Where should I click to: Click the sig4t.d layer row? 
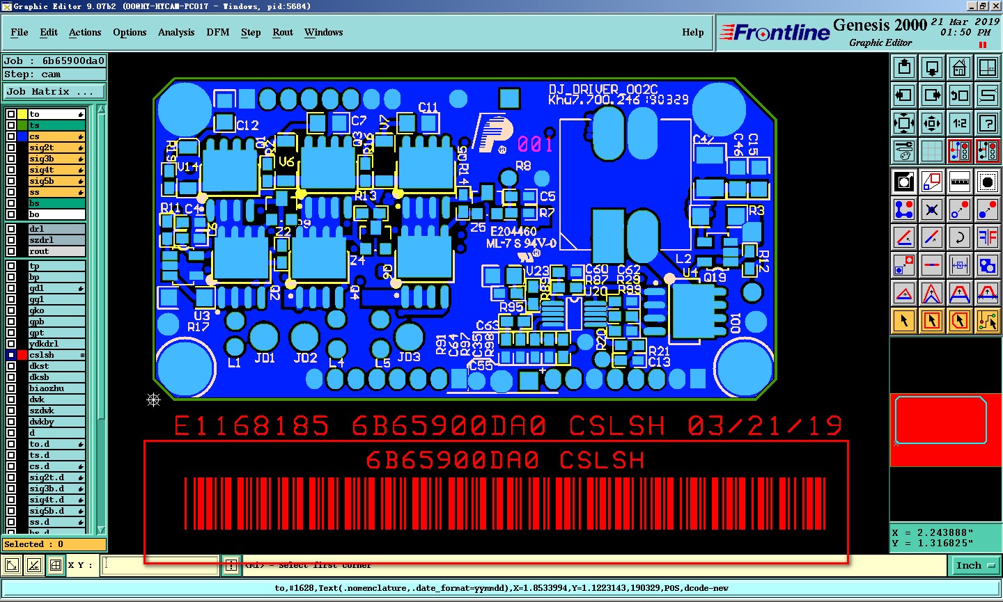[56, 500]
